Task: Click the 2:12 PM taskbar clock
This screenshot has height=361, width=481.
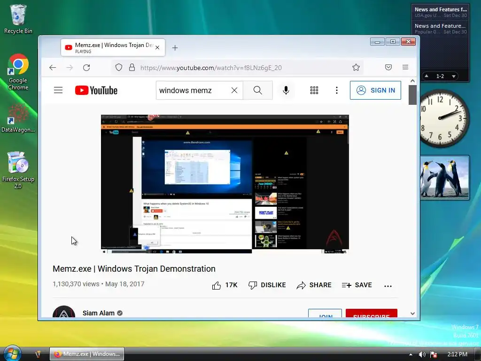Action: pos(458,354)
